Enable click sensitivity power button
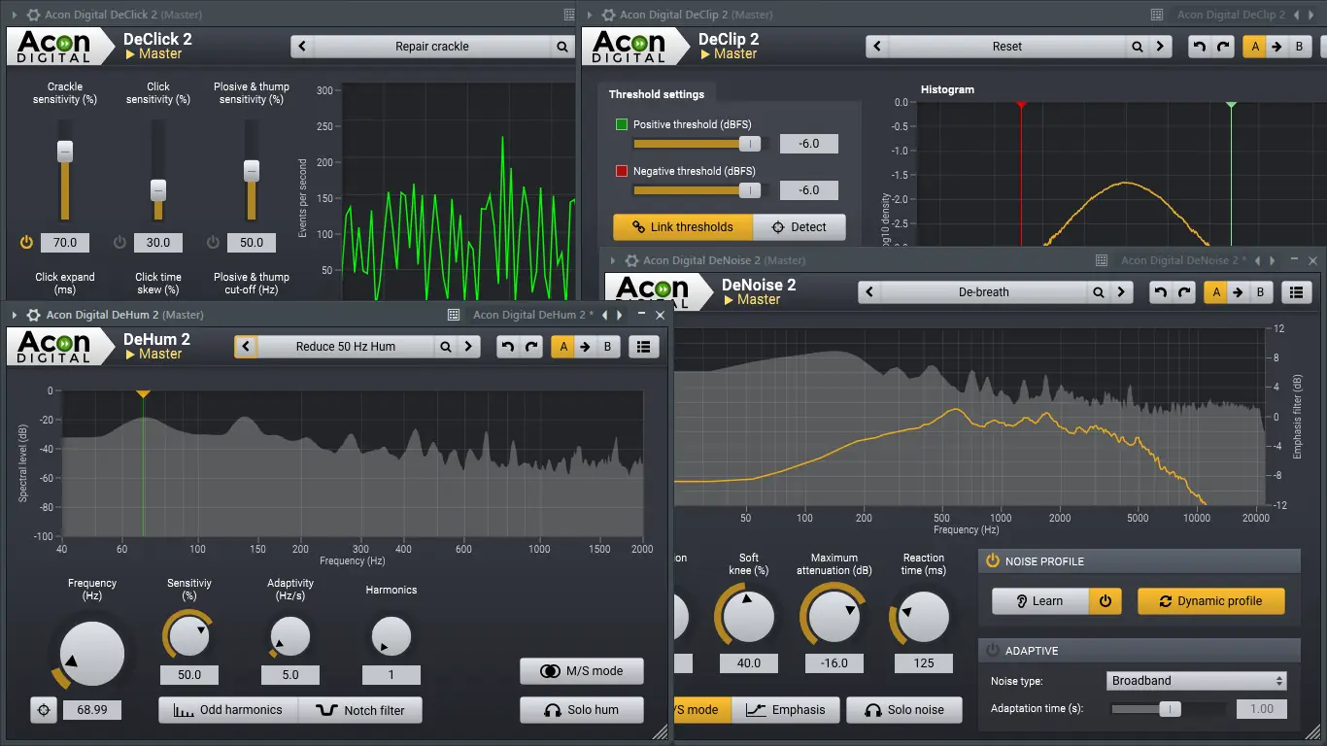This screenshot has height=746, width=1327. pyautogui.click(x=119, y=242)
